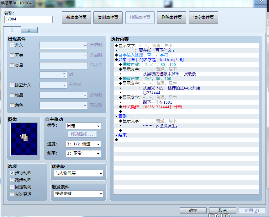Click the 清空事件页 button
Viewport: 269px width, 217px height.
203,18
